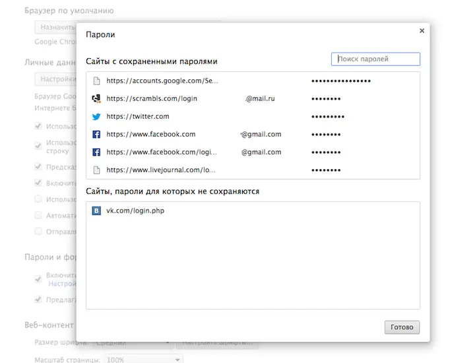Select the https://scrambls.com/login entry
This screenshot has height=363, width=475.
point(253,98)
